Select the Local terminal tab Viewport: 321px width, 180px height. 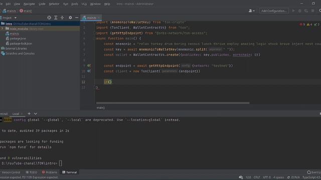click(16, 114)
